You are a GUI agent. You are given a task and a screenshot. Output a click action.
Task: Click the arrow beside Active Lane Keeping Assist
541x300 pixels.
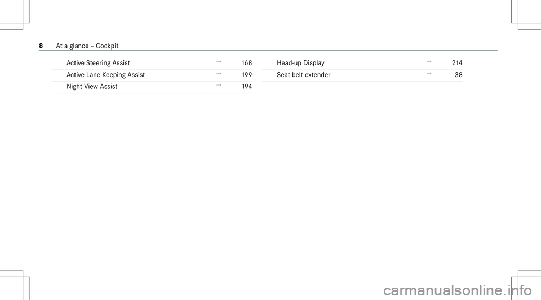pos(219,73)
